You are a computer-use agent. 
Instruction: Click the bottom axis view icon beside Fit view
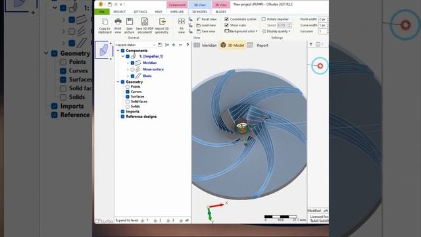[x=190, y=31]
